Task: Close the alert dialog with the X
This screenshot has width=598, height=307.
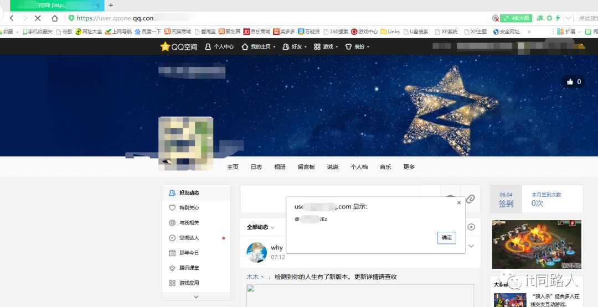Action: [459, 202]
